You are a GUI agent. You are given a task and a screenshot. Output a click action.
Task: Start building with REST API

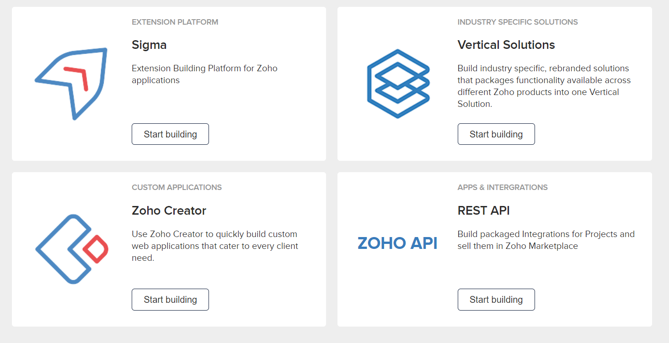[x=496, y=300]
